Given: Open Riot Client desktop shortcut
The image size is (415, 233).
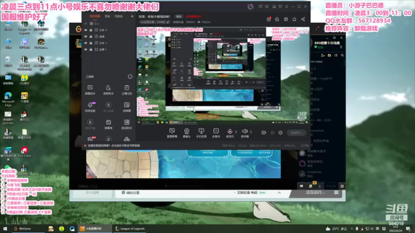Looking at the screenshot, I should click(24, 152).
